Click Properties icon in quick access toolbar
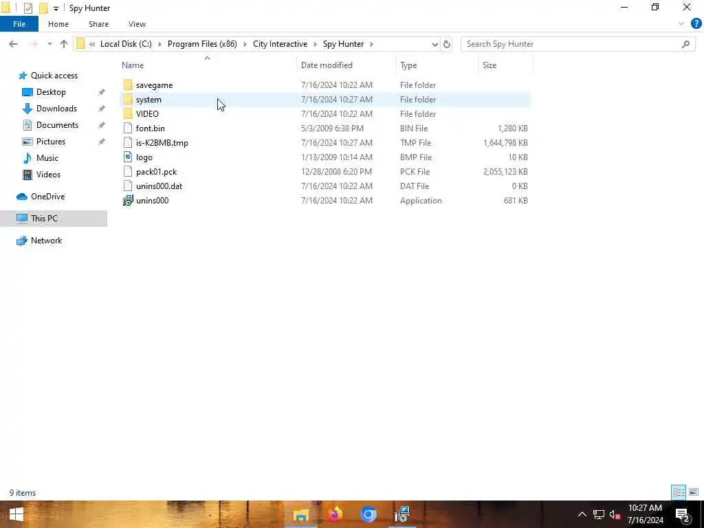This screenshot has height=528, width=704. [28, 8]
